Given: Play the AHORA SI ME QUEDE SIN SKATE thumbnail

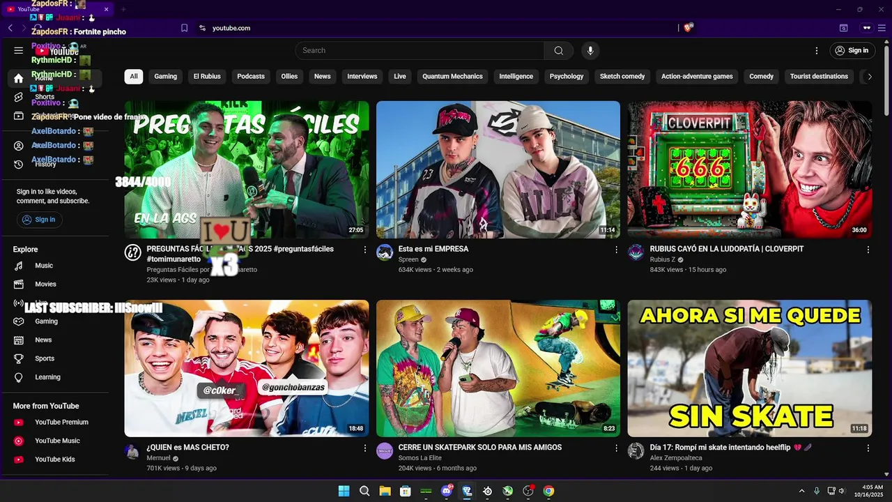Looking at the screenshot, I should pyautogui.click(x=749, y=368).
